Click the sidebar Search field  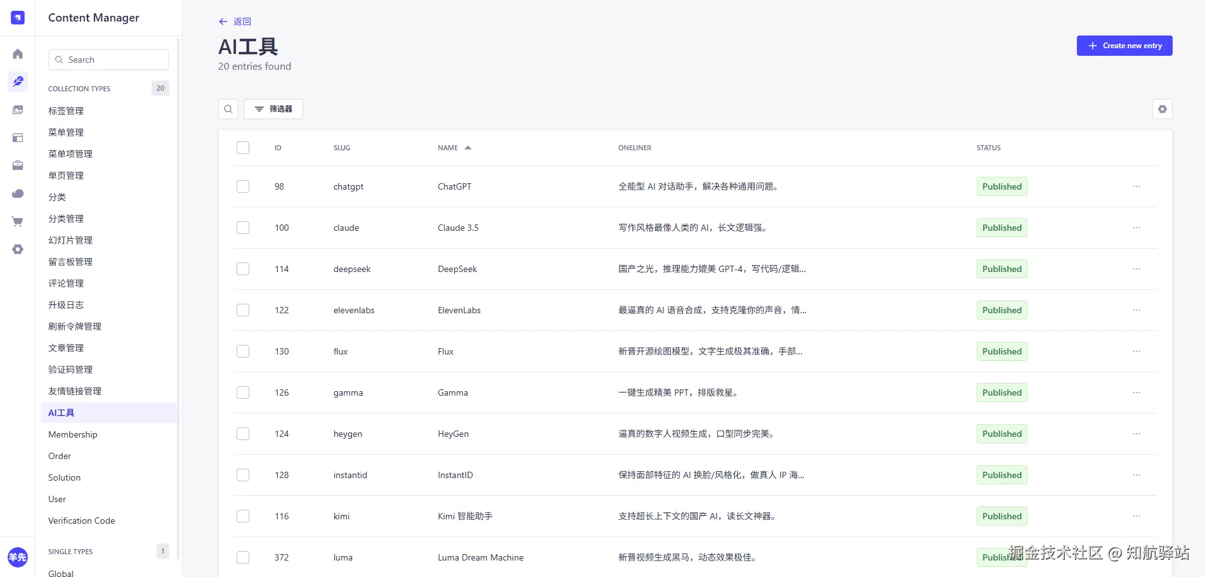(108, 60)
